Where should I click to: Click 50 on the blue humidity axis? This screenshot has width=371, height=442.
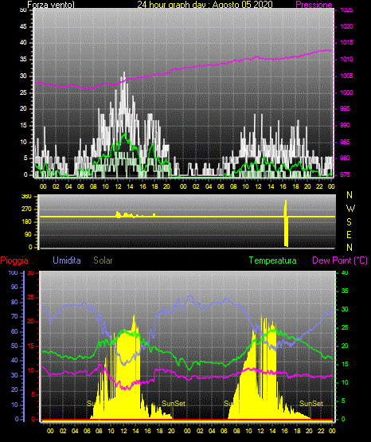[14, 346]
